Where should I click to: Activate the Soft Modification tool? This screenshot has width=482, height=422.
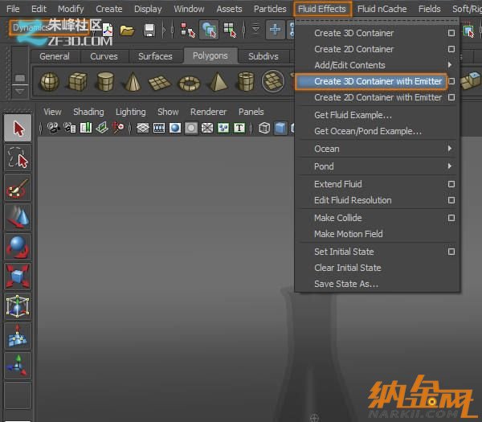tap(18, 336)
